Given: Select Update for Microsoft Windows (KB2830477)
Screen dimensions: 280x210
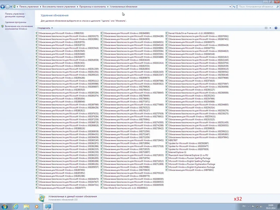Looking at the screenshot, I should pos(189,146).
